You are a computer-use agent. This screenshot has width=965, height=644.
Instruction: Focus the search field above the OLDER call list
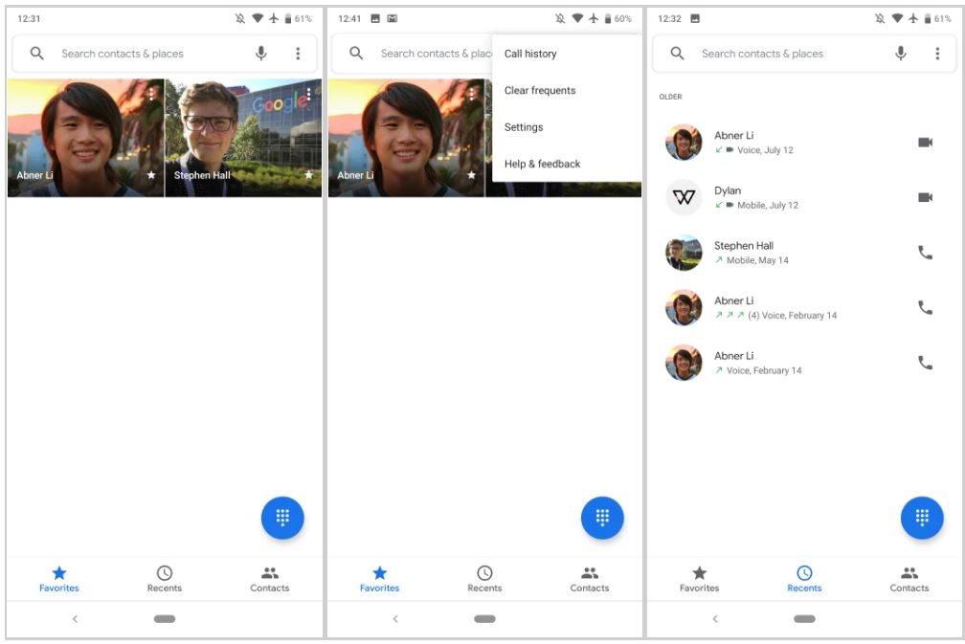785,54
